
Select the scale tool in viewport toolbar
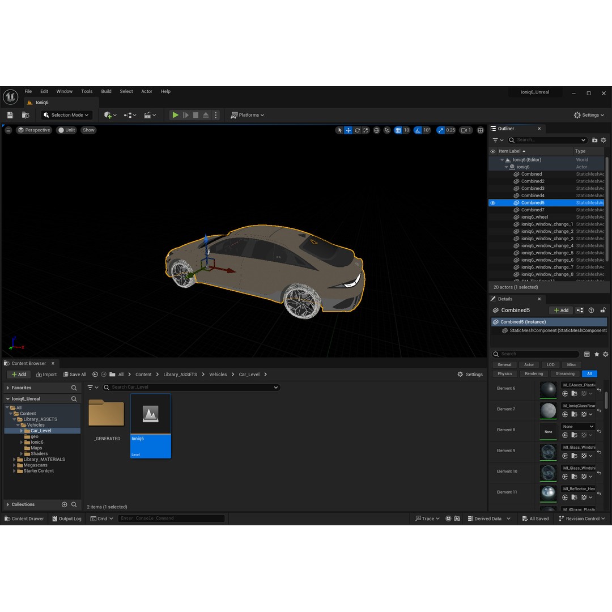pos(365,130)
